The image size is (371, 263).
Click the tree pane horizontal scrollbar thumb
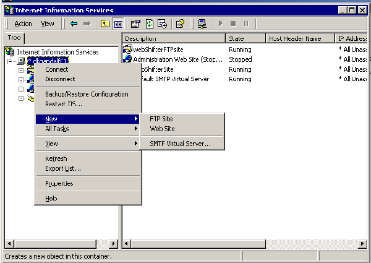(55, 244)
